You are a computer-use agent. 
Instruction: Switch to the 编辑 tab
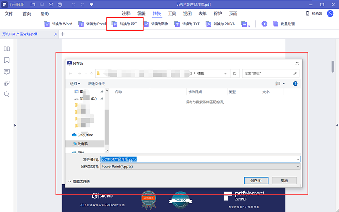[x=142, y=14]
